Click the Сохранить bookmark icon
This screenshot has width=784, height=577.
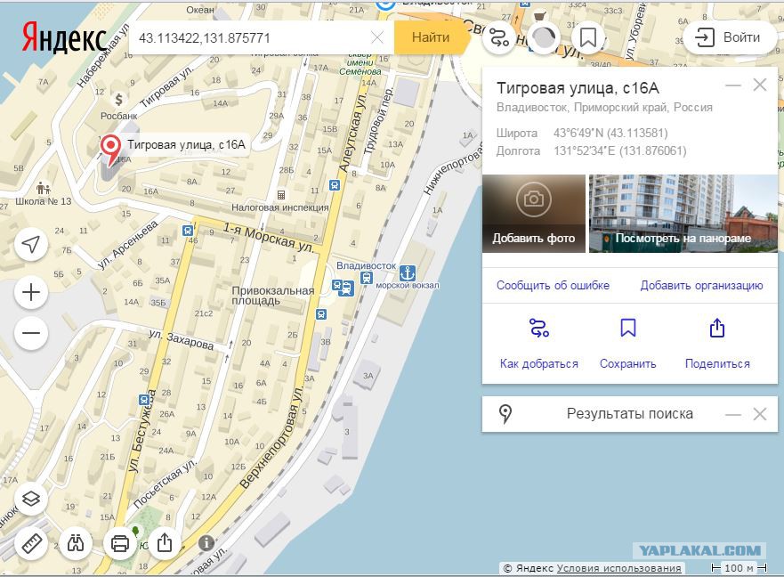(628, 329)
